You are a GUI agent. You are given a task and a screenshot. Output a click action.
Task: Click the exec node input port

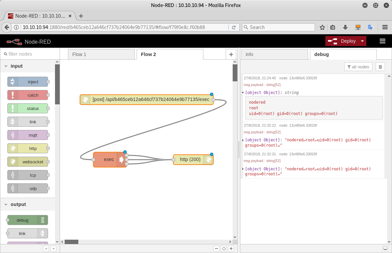point(93,159)
